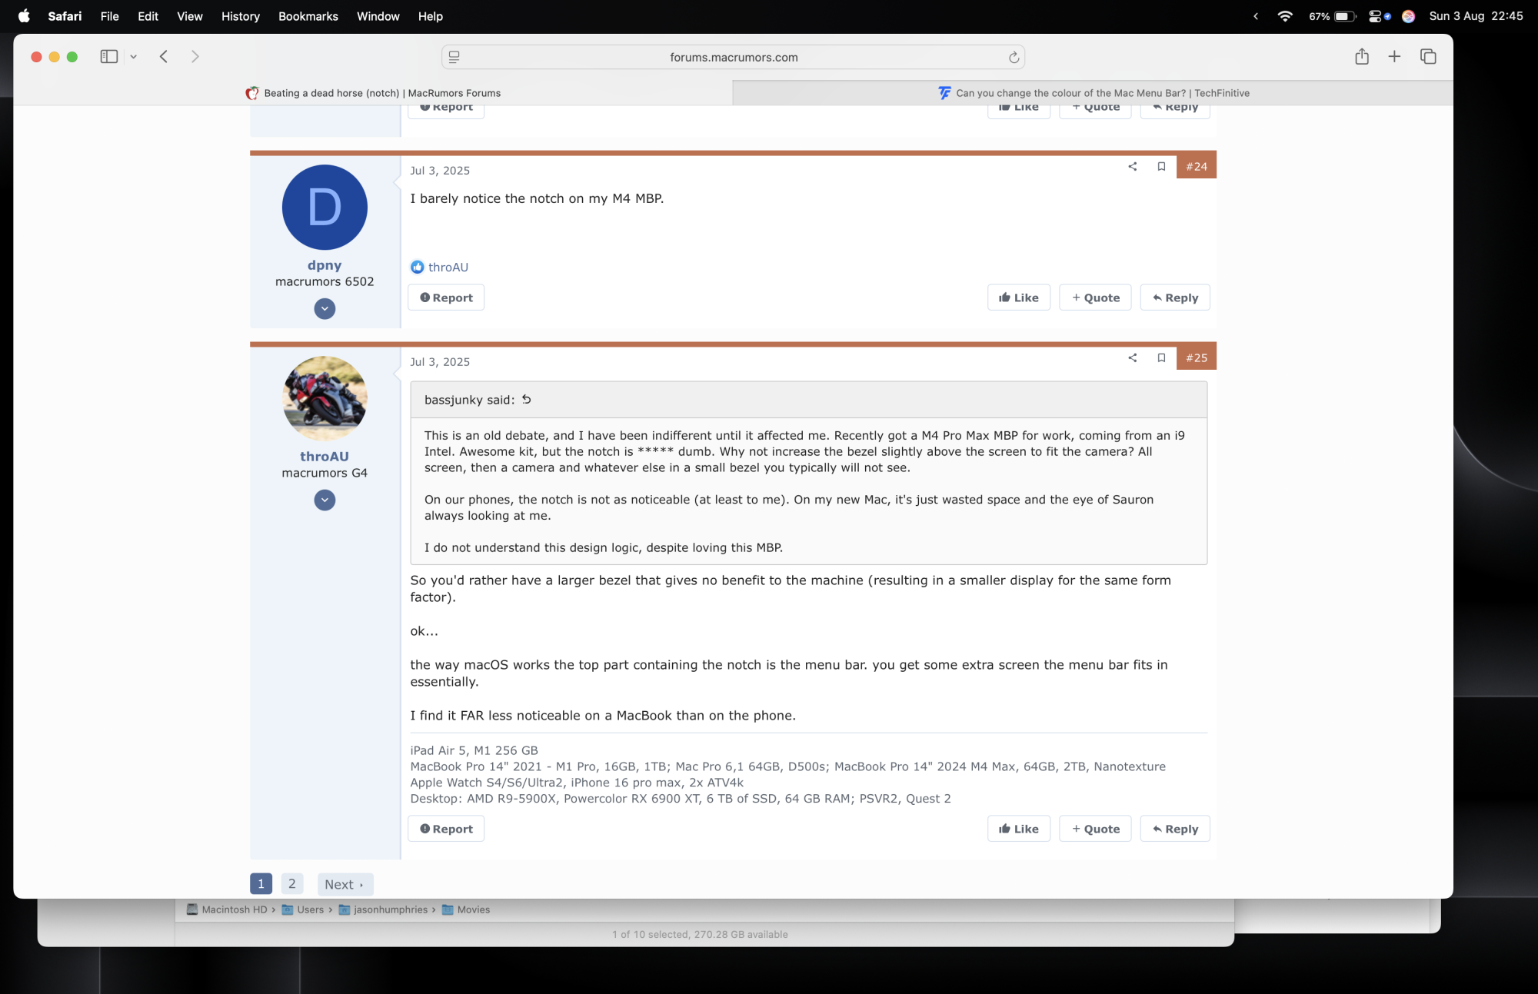
Task: Like throAU's post #25
Action: (1018, 829)
